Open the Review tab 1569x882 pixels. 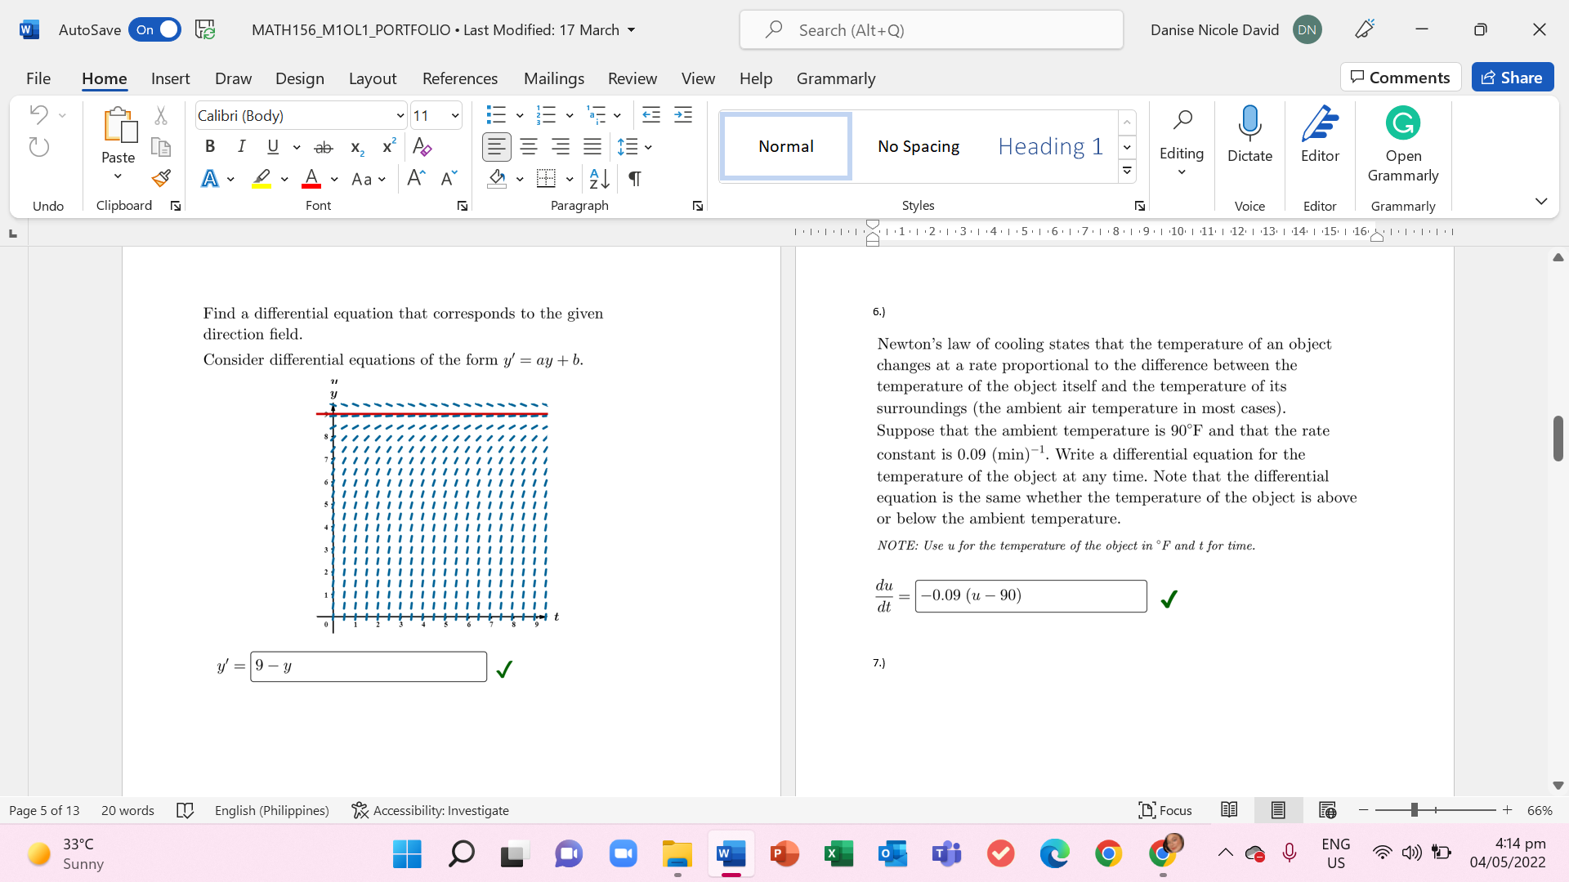tap(633, 78)
